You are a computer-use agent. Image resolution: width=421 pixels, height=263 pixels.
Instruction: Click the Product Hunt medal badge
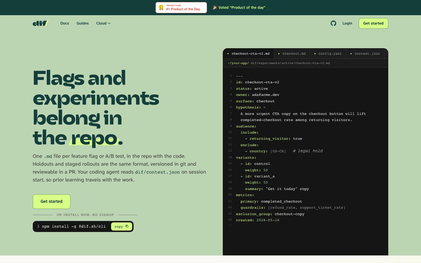point(161,8)
